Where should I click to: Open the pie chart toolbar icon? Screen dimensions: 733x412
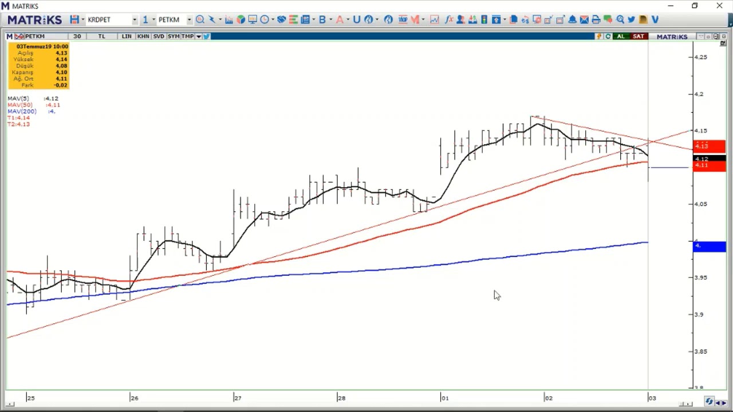click(241, 19)
